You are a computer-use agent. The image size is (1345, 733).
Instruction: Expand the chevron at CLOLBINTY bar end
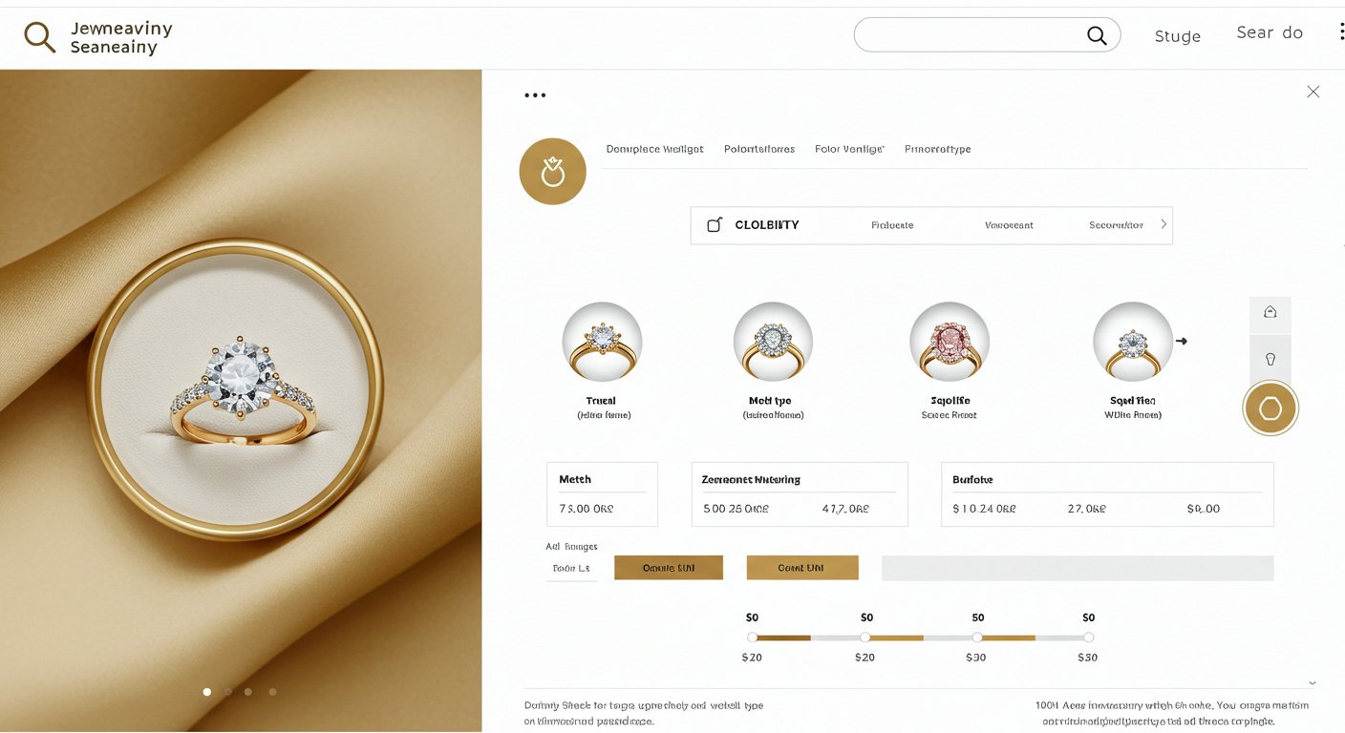coord(1164,224)
